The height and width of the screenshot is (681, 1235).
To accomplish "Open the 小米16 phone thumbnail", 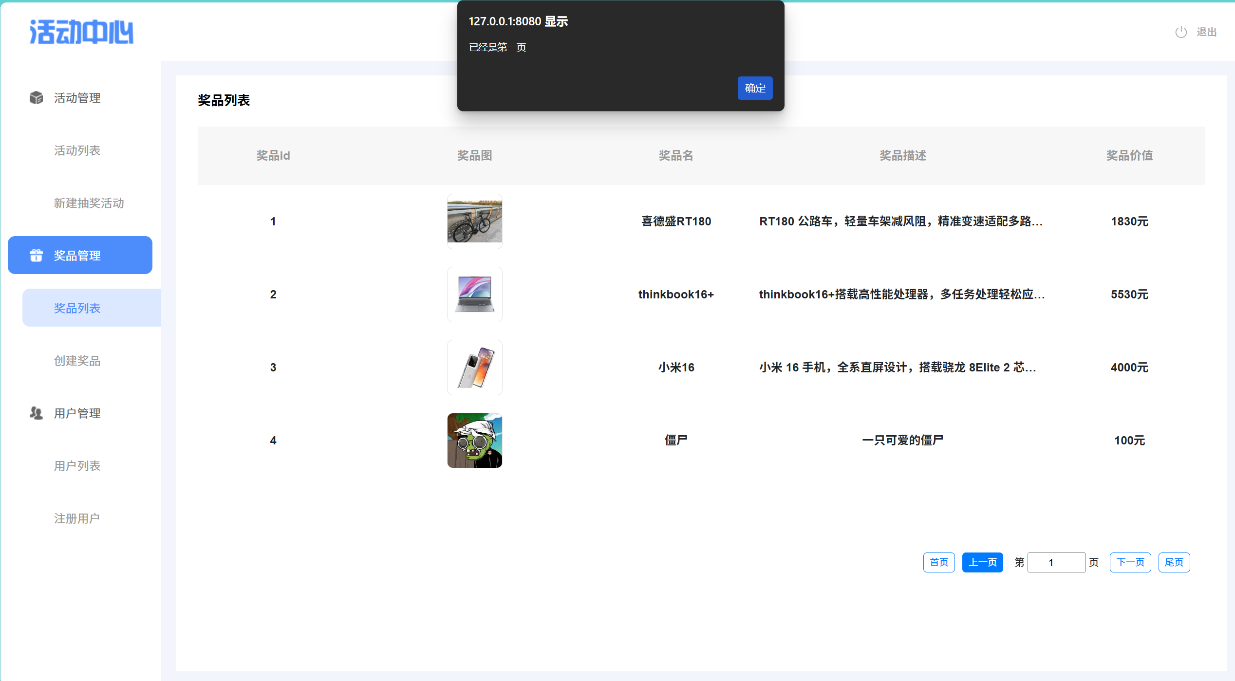I will [x=474, y=368].
